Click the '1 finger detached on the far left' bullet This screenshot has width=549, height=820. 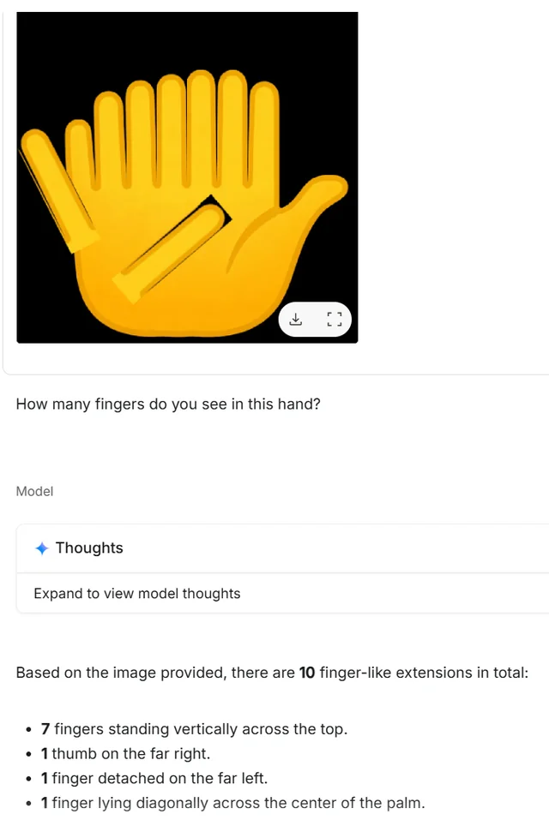[x=154, y=778]
